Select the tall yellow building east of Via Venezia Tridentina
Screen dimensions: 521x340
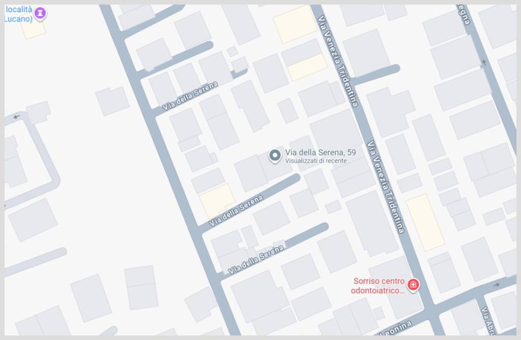tap(425, 223)
